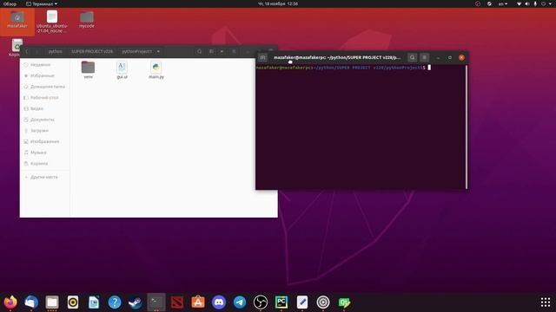Click the search button in Terminal header
The image size is (556, 312).
(x=412, y=57)
